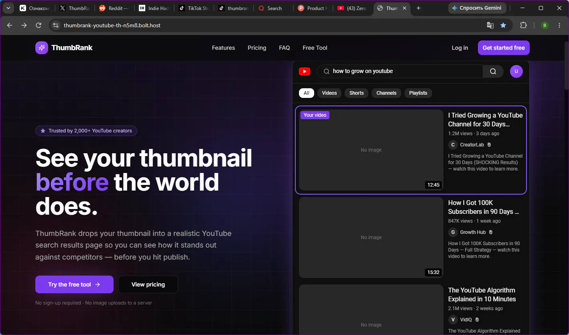
Task: Click the Trusted by 2,000+ YouTube creators badge
Action: click(x=86, y=131)
